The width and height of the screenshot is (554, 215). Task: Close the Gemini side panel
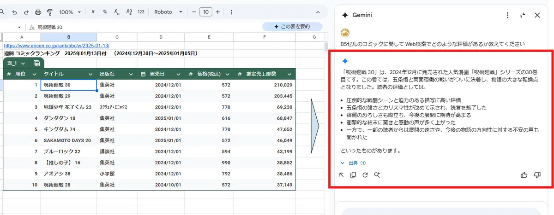pyautogui.click(x=537, y=15)
